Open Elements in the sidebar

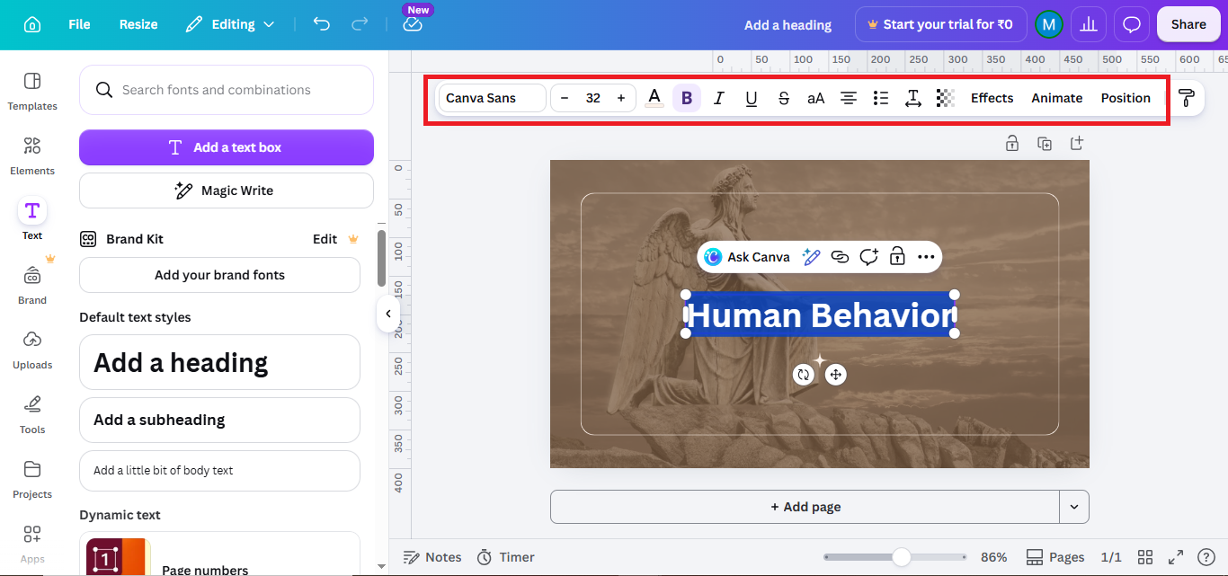point(32,156)
